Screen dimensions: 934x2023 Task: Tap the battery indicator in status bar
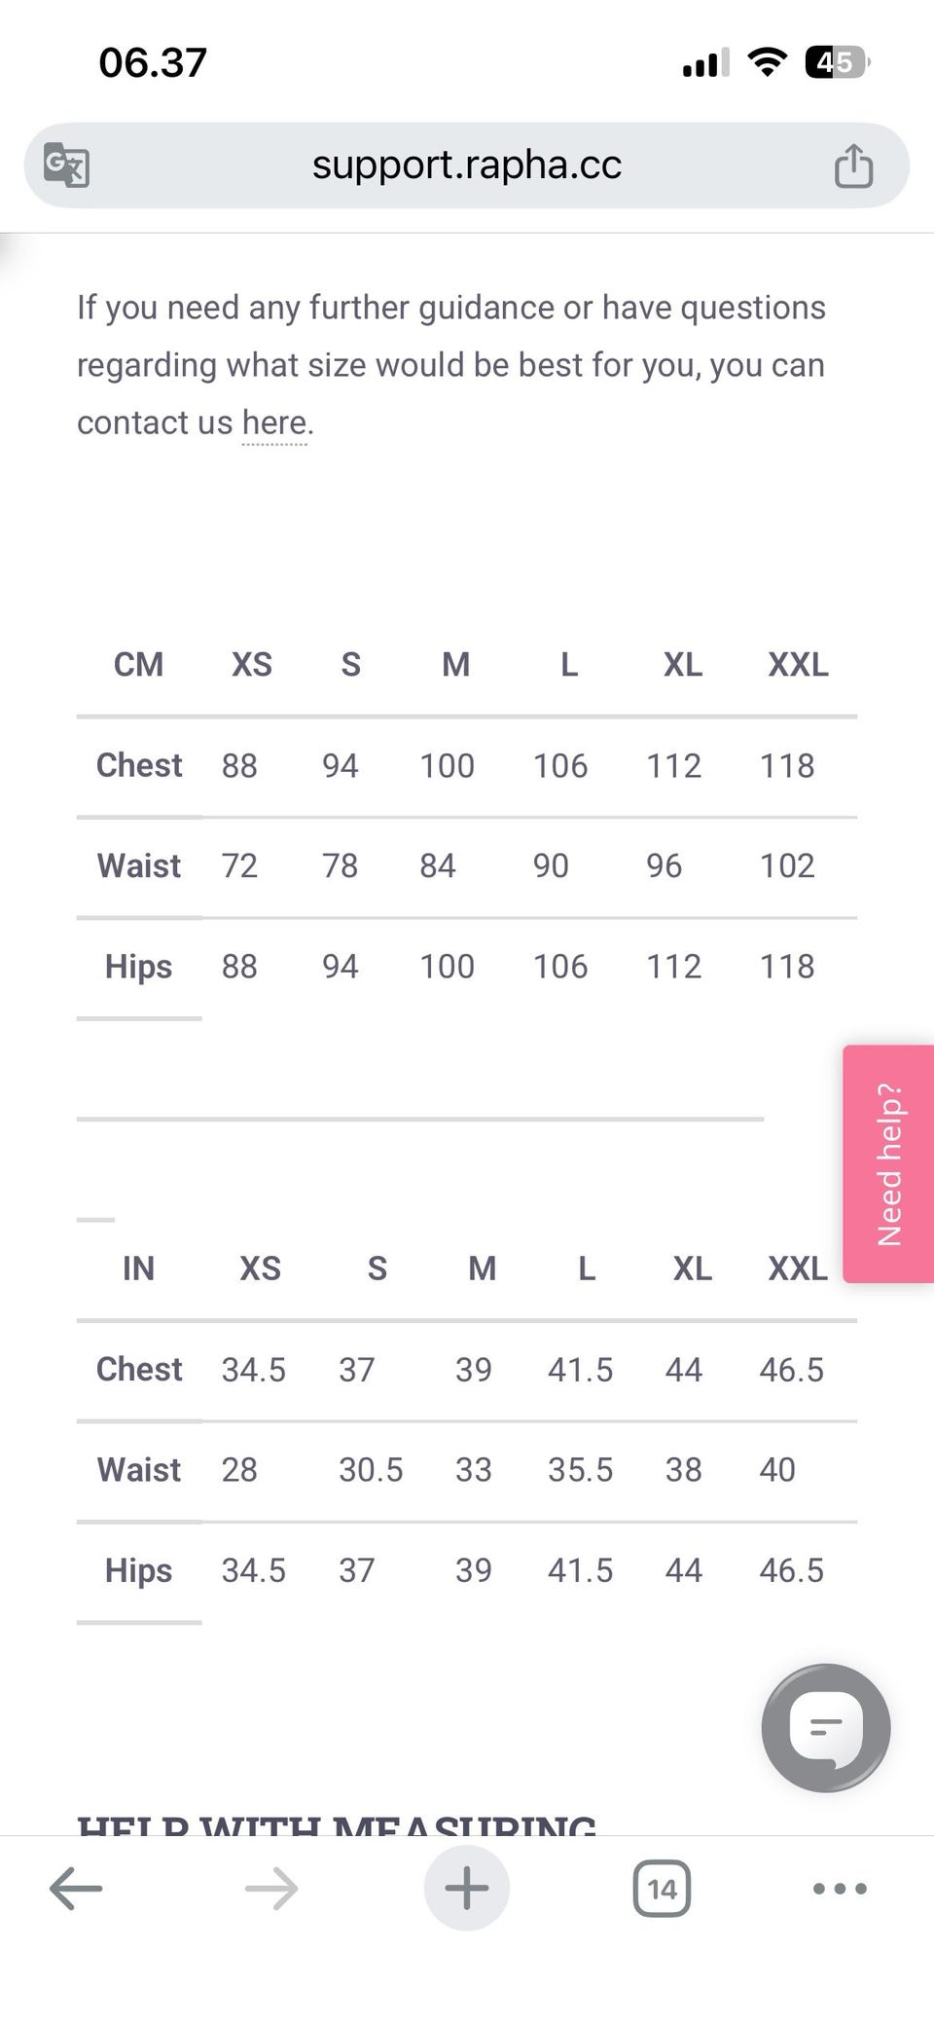[836, 63]
